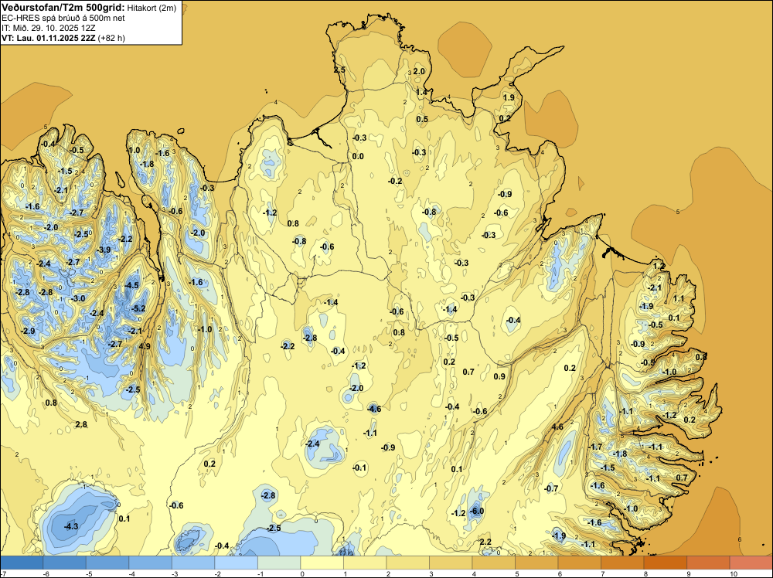Screen dimensions: 773x578
Task: Click the '-2.4' value beside the central cold pool
Action: tap(312, 444)
